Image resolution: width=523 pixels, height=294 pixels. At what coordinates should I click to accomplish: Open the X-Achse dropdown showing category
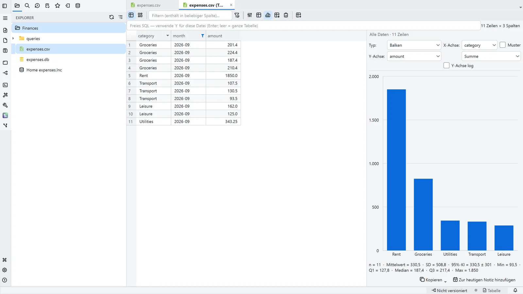(x=480, y=45)
